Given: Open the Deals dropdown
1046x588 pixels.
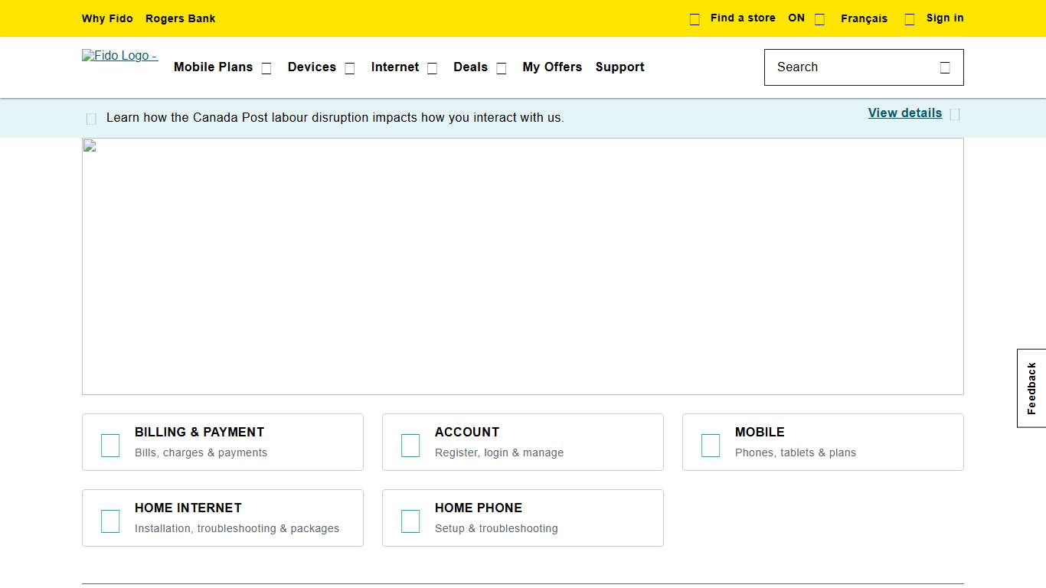Looking at the screenshot, I should point(501,67).
